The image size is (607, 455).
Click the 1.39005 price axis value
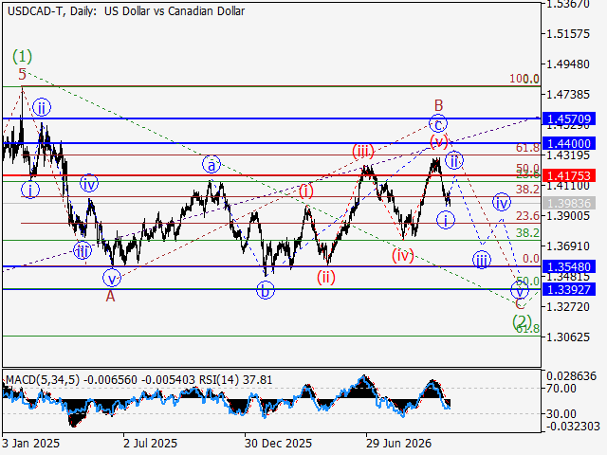(568, 216)
